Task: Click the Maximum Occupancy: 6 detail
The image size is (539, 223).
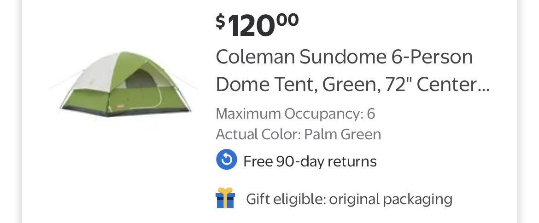Action: (295, 114)
